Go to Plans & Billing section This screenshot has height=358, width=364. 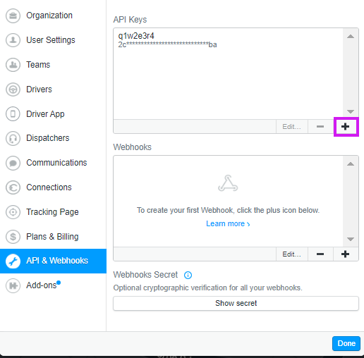point(53,237)
